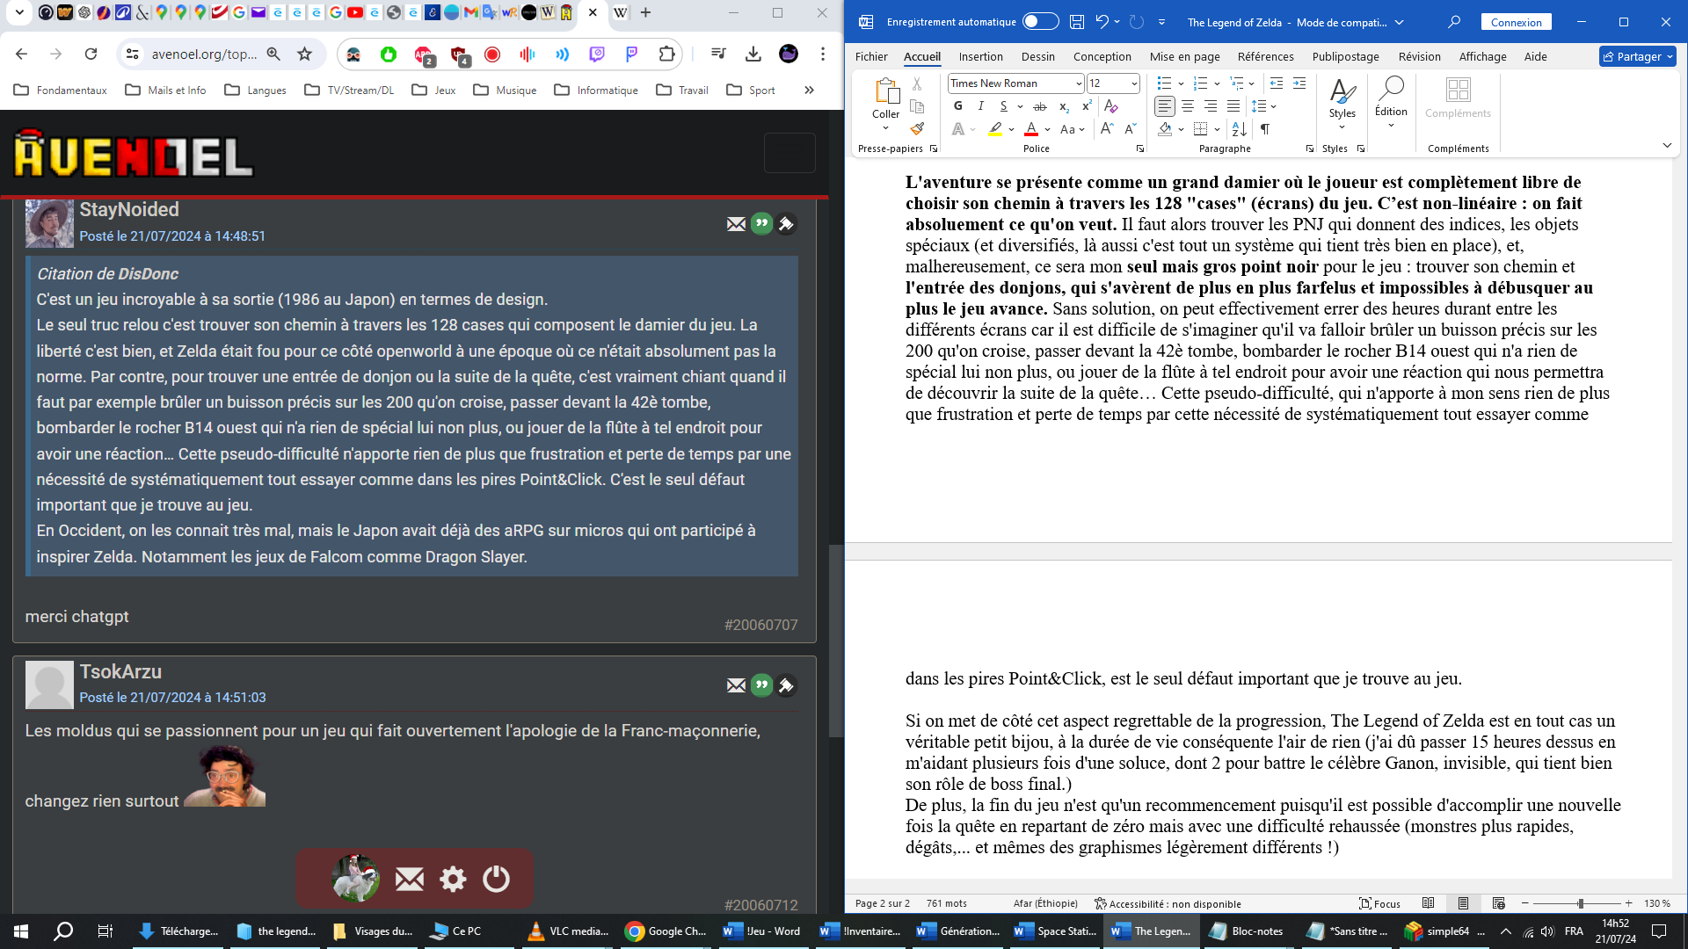Quote TsokArzu's post with the green quote icon

[x=761, y=685]
